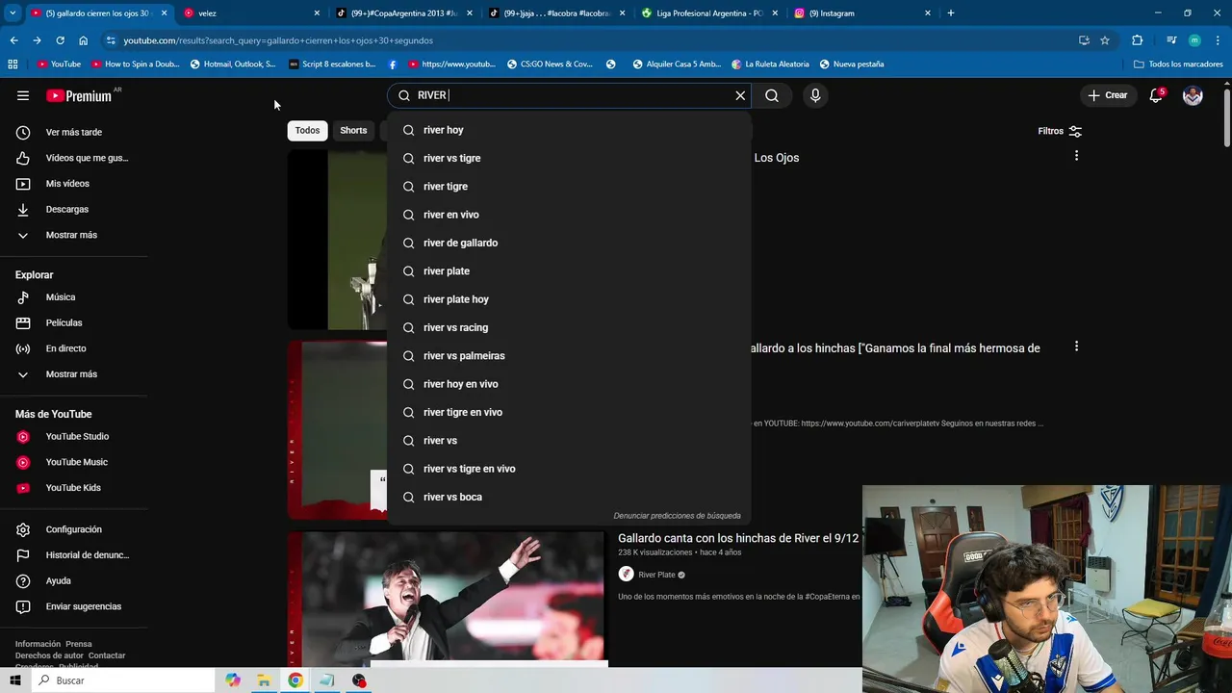Open Chrome from the taskbar
This screenshot has height=693, width=1232.
click(x=295, y=680)
